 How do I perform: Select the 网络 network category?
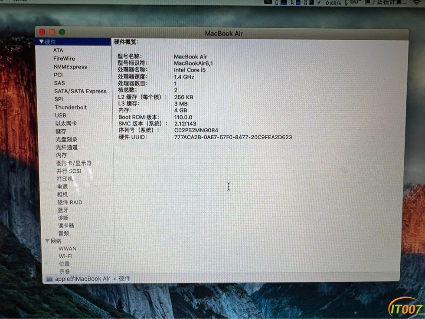click(x=56, y=241)
